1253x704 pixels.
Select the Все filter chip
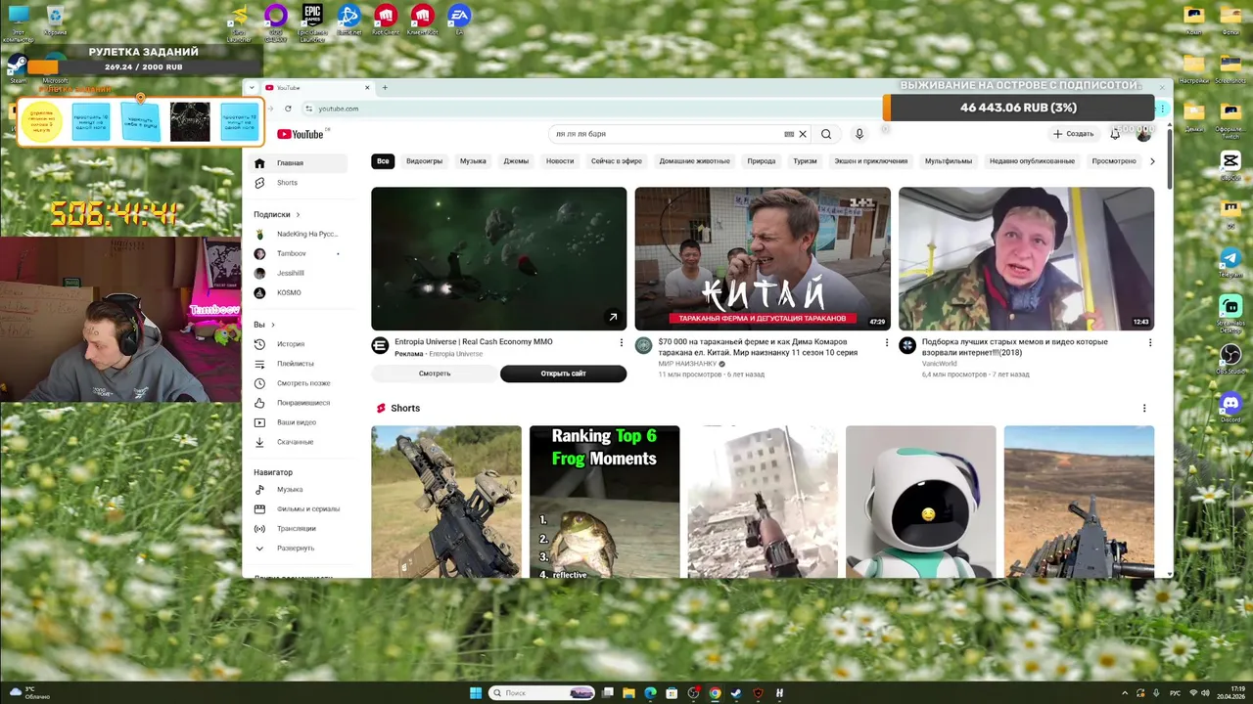[x=383, y=161]
